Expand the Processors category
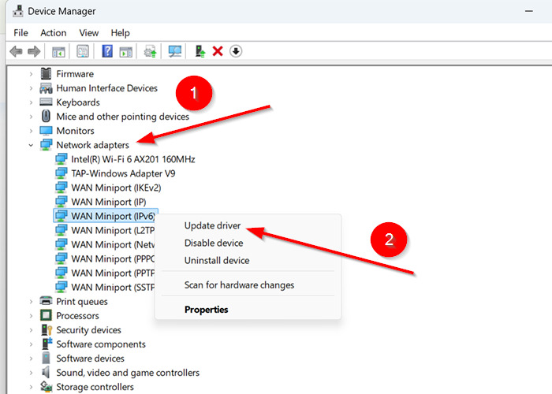 pyautogui.click(x=31, y=316)
